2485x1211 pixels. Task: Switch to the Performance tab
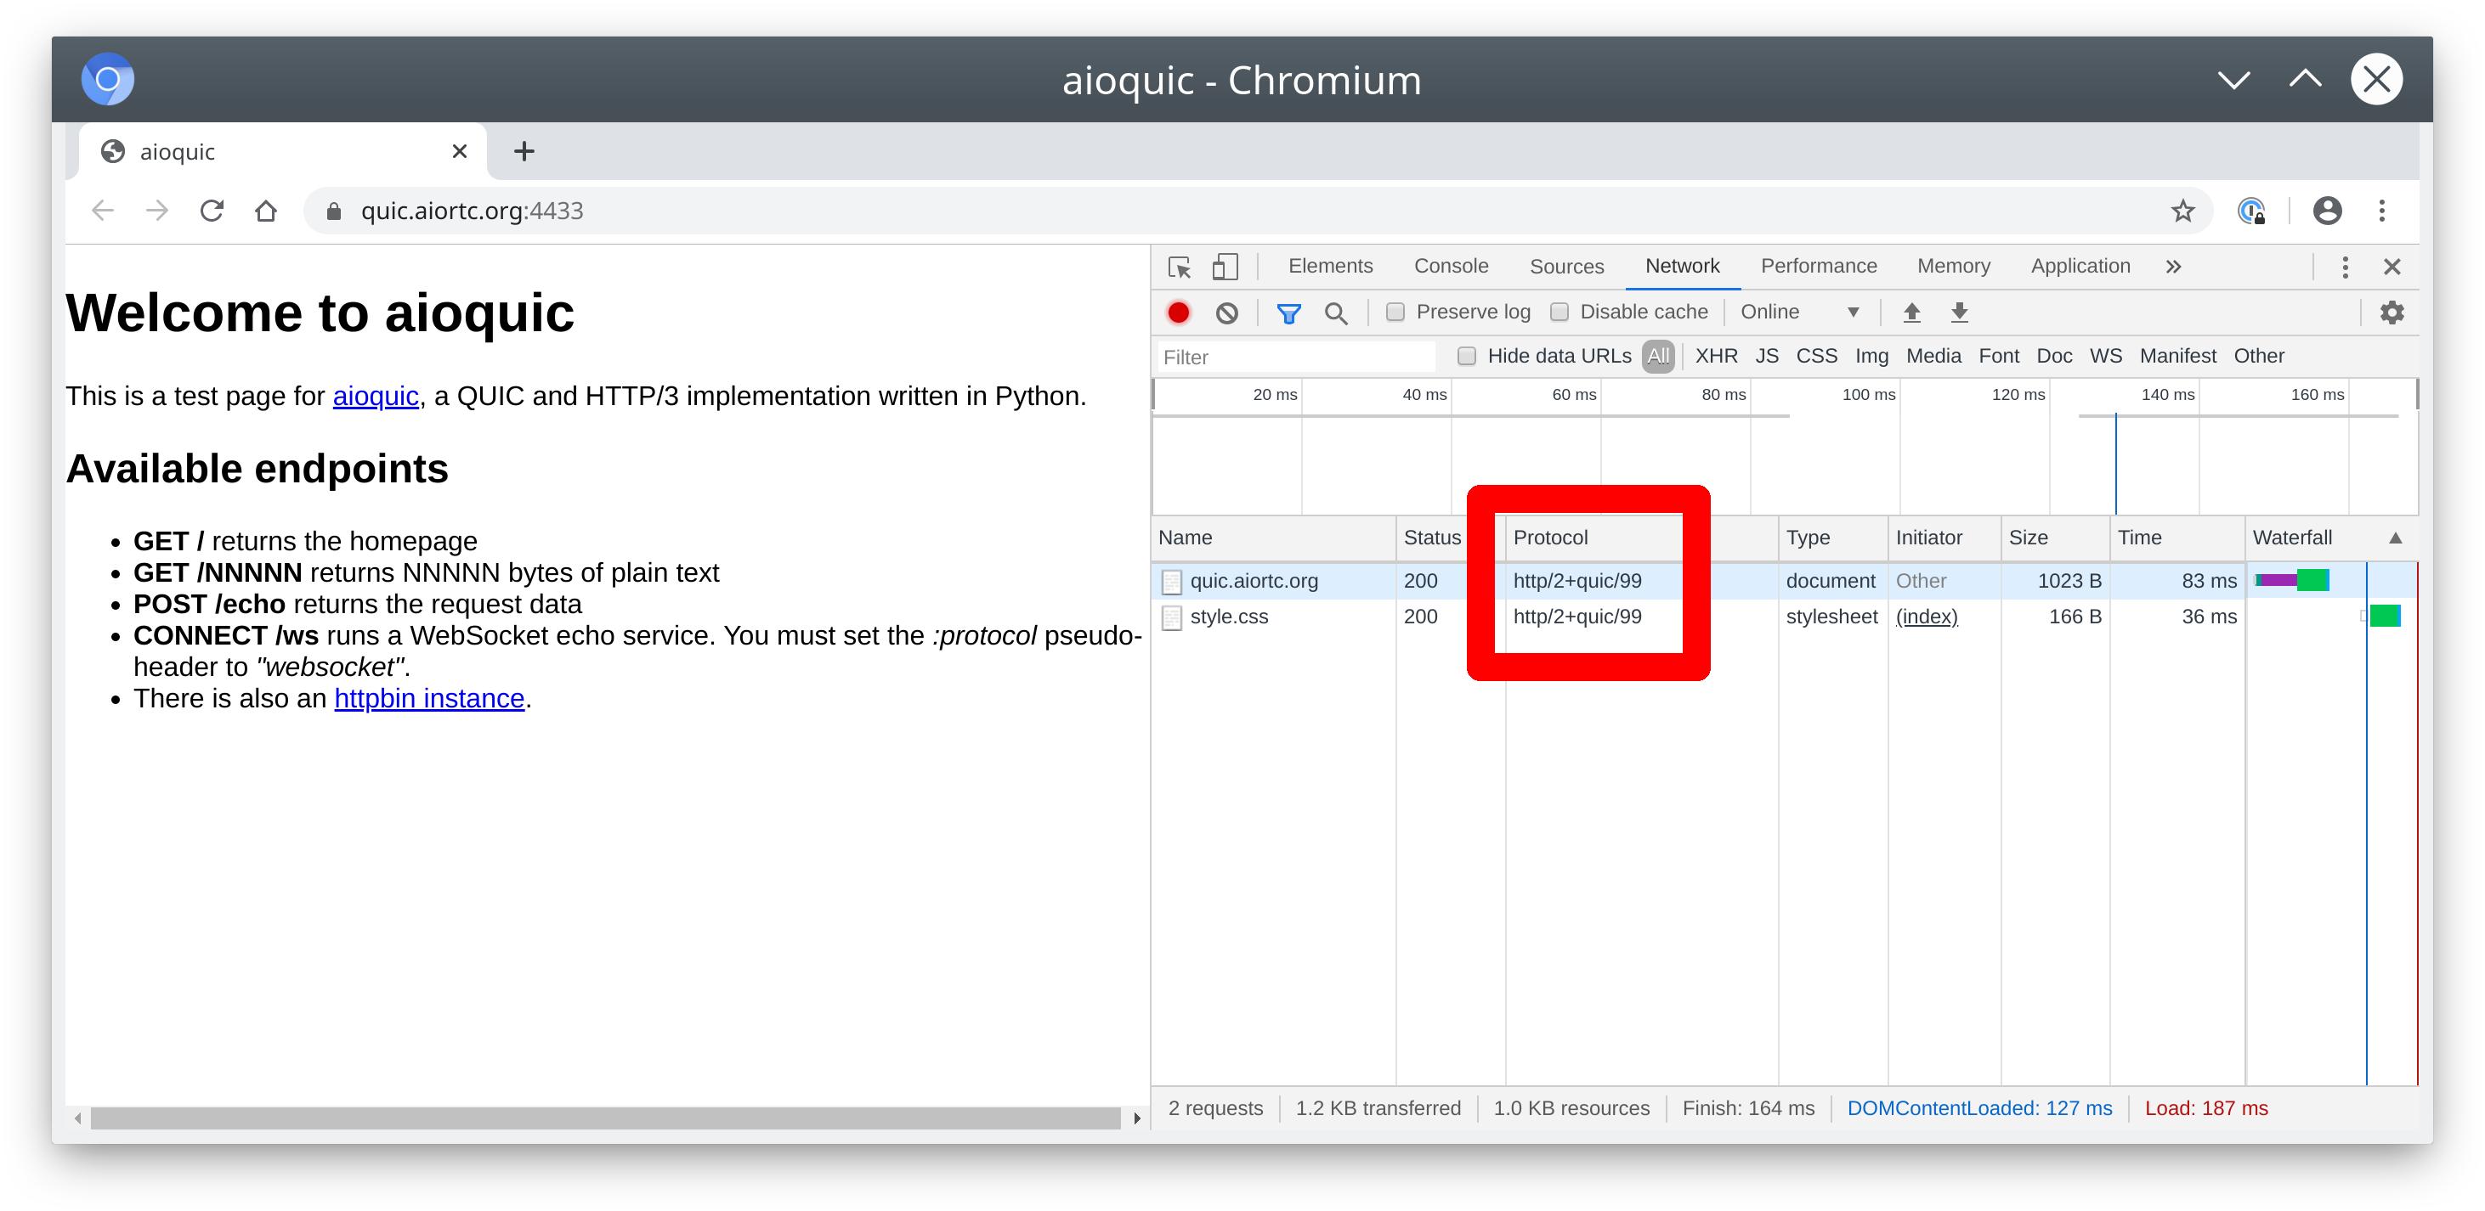(x=1819, y=266)
